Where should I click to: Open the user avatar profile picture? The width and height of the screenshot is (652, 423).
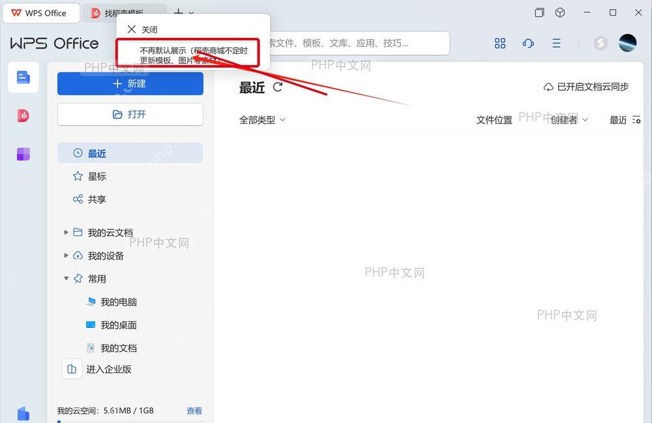[x=627, y=43]
